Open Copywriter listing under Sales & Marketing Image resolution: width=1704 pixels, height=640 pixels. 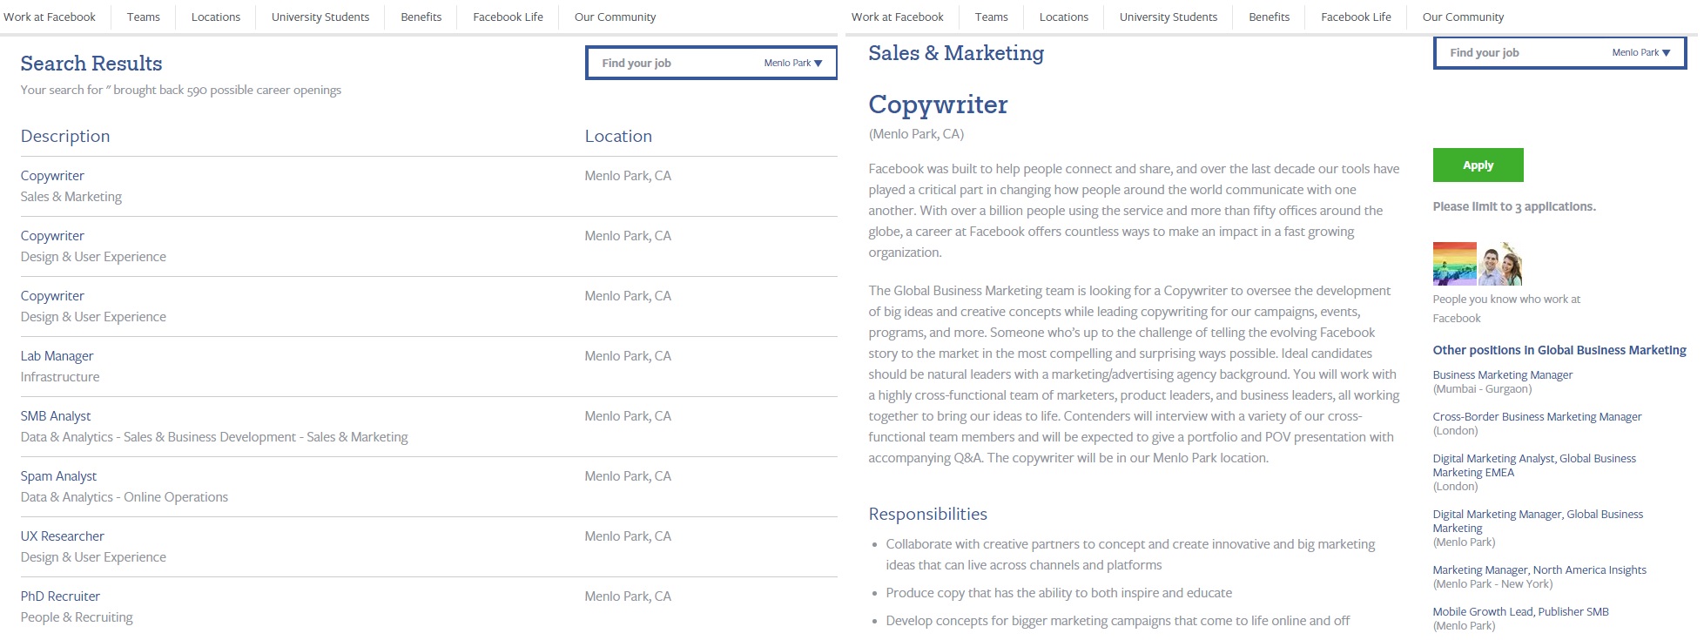(52, 176)
